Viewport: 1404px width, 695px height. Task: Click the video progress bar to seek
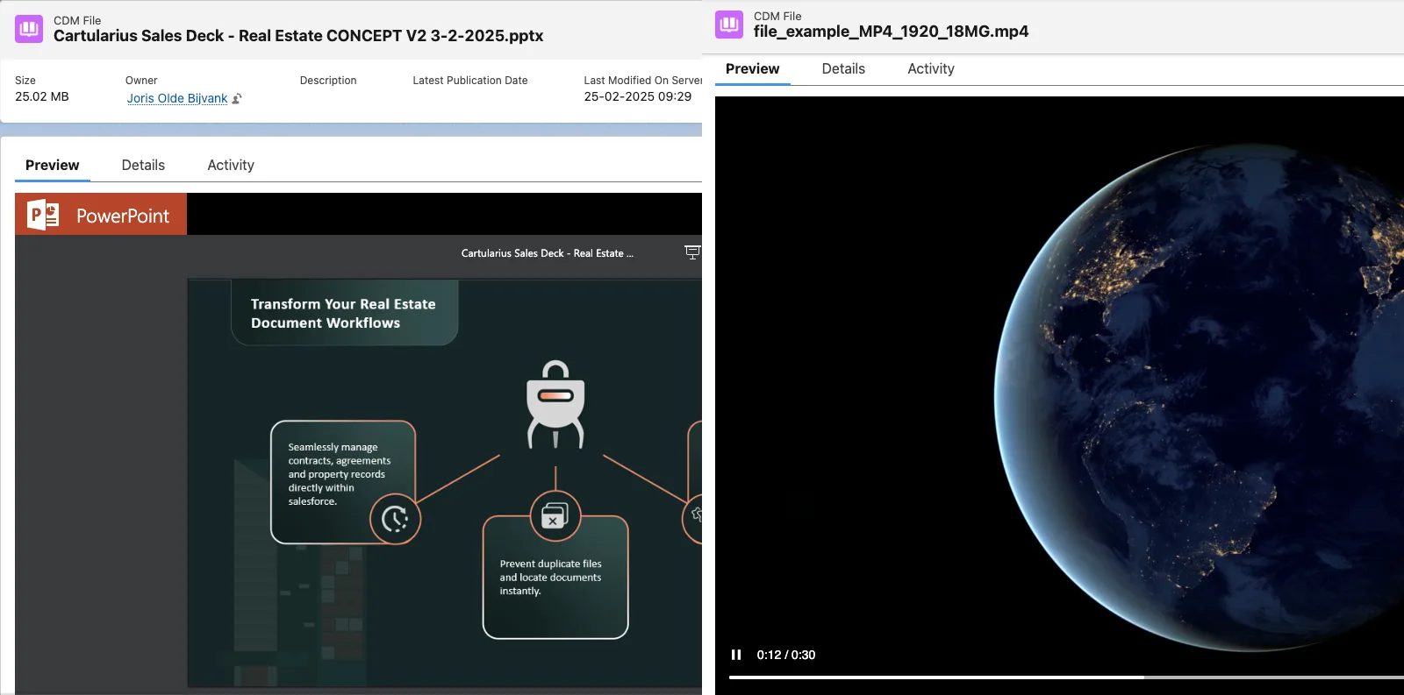(1053, 677)
